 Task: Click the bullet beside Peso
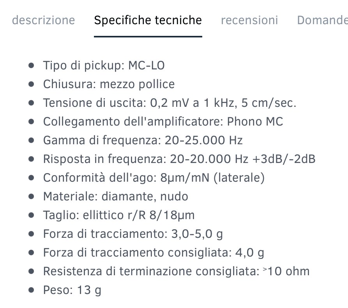31,290
